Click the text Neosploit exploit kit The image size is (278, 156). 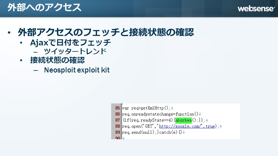pos(77,70)
